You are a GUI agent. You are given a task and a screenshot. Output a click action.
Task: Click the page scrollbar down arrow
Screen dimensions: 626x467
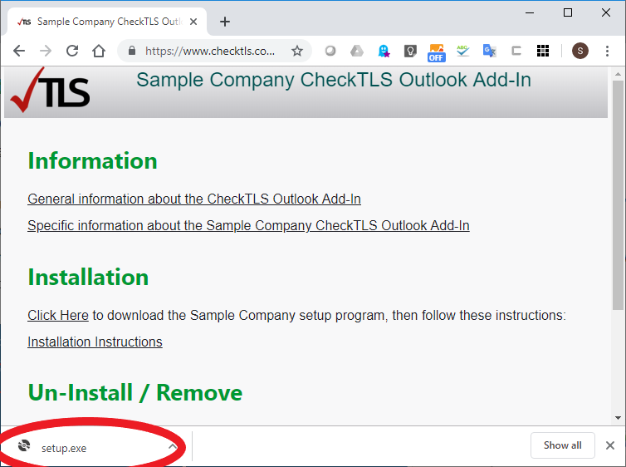pyautogui.click(x=618, y=418)
